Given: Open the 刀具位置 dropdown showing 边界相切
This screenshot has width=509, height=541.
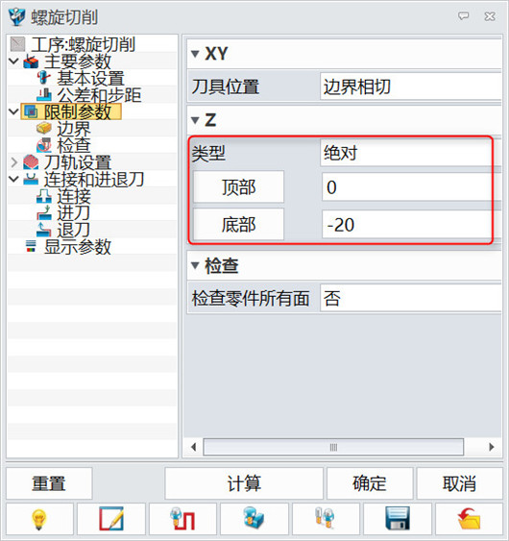Looking at the screenshot, I should click(x=411, y=86).
